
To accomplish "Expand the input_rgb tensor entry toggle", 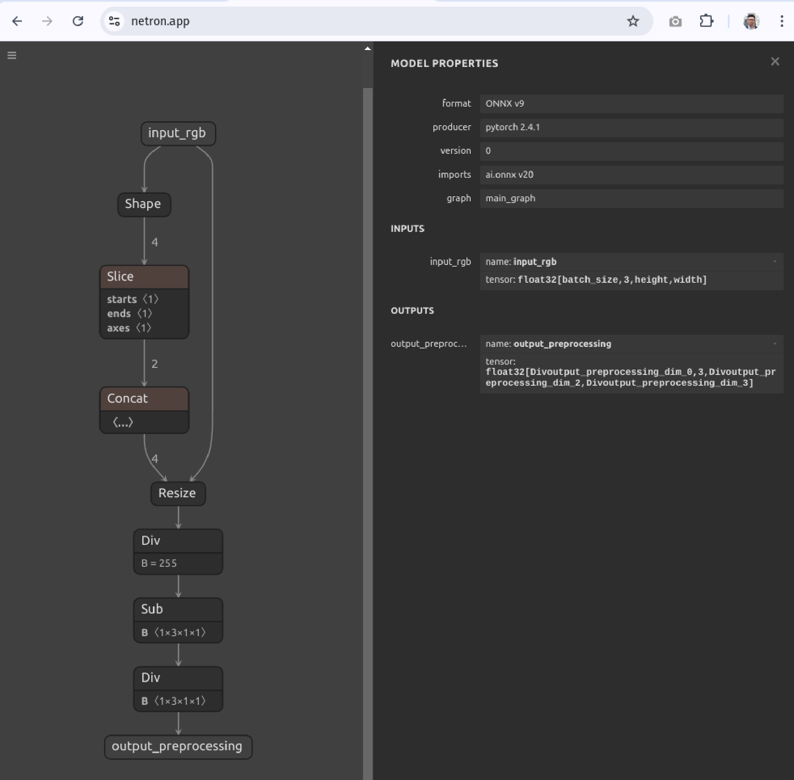I will coord(775,262).
